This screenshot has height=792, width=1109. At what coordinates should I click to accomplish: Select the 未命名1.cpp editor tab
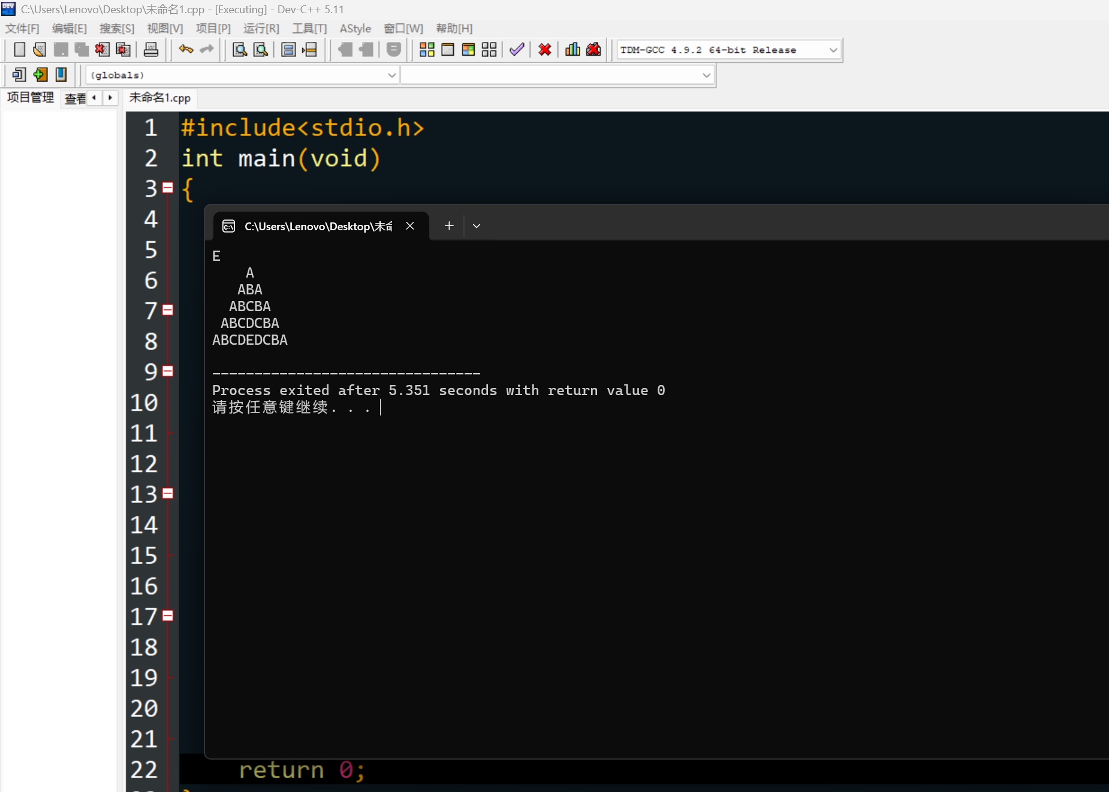click(x=160, y=98)
